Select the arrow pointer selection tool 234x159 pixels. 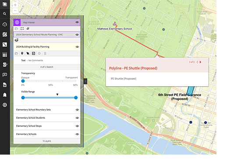[x=28, y=53]
